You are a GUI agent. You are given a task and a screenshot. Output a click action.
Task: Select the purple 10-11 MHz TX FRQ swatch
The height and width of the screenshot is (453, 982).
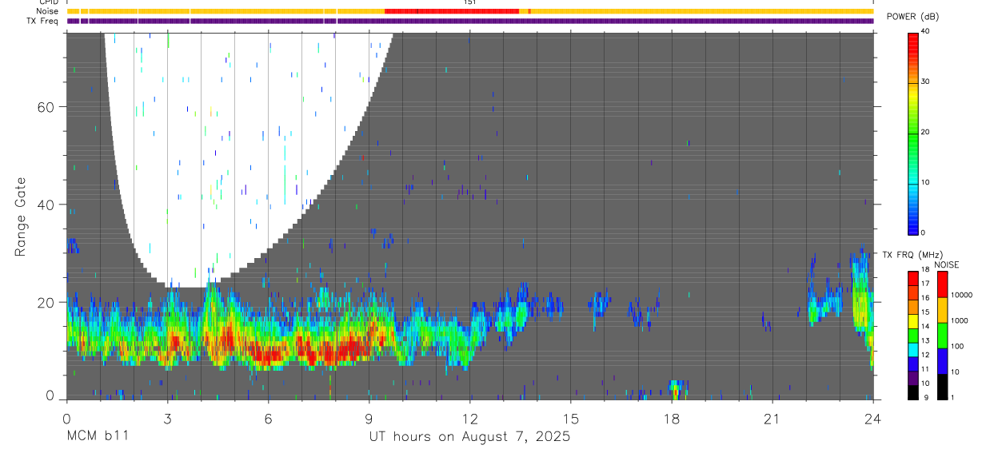pos(912,379)
